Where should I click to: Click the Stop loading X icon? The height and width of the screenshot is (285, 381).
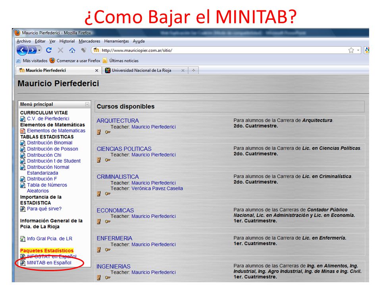pyautogui.click(x=60, y=50)
